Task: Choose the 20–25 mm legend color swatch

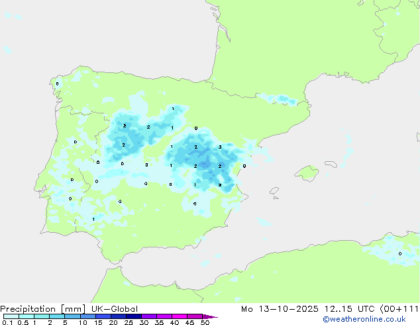Action: (x=118, y=316)
